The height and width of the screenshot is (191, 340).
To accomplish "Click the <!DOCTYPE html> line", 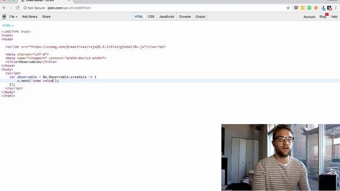I will tap(16, 32).
